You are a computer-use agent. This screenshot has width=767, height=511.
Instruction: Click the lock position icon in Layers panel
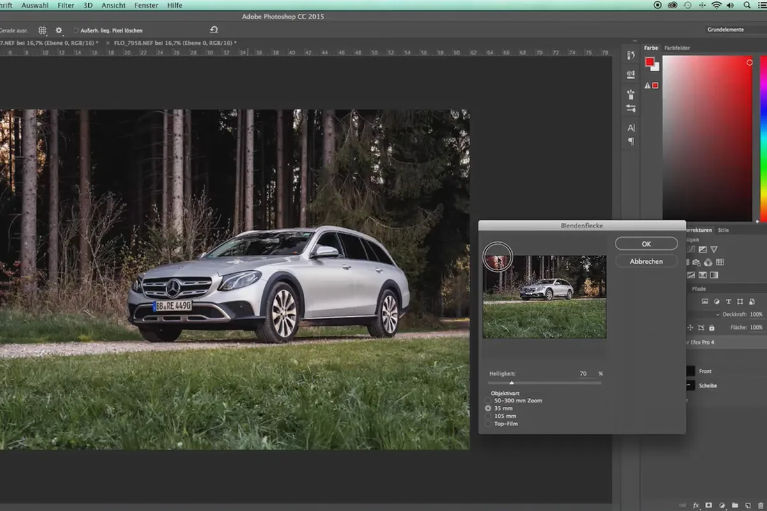point(690,328)
